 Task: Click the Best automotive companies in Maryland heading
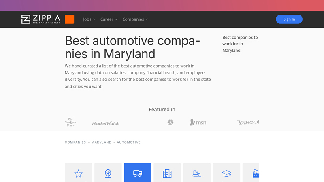pyautogui.click(x=132, y=47)
